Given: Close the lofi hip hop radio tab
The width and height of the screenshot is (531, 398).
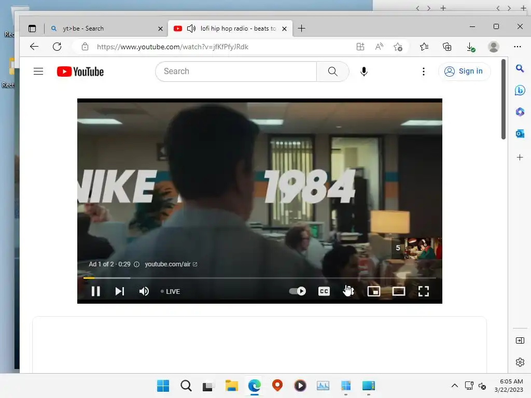Looking at the screenshot, I should [x=285, y=29].
